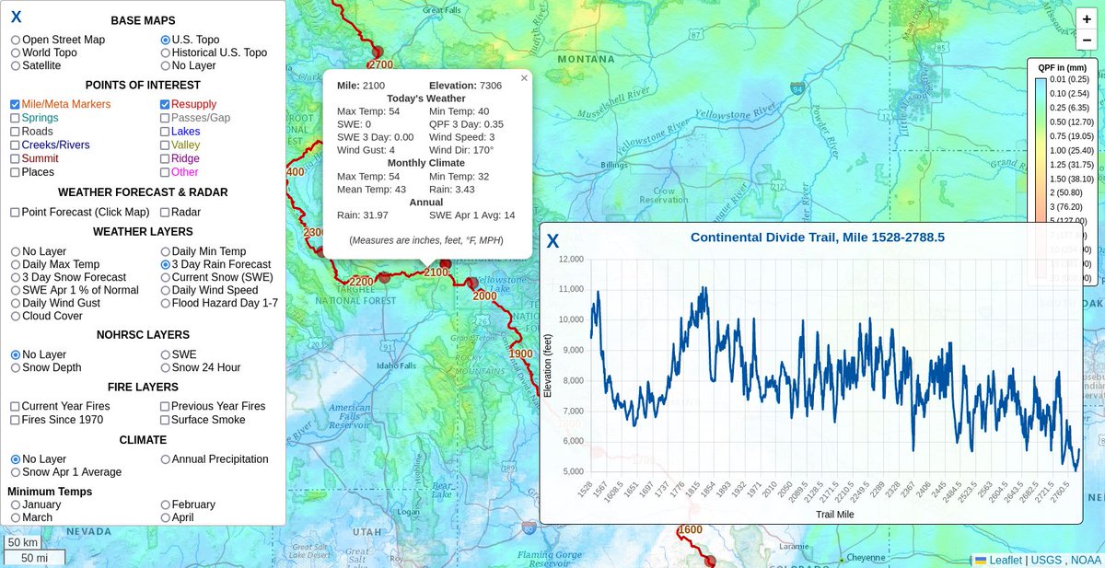Click the mile 1900 trail marker
Viewport: 1105px width, 568px height.
pyautogui.click(x=520, y=354)
